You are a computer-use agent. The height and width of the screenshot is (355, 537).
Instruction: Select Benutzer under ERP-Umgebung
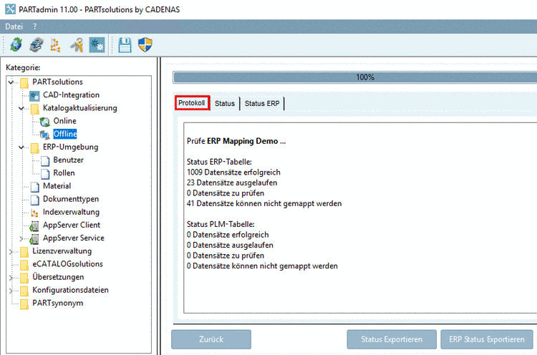[x=69, y=160]
